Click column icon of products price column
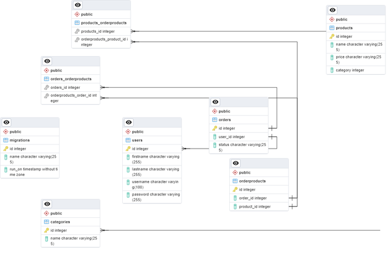 point(332,57)
